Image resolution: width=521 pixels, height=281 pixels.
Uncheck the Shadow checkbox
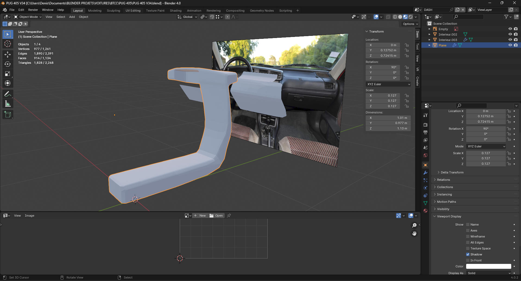tap(468, 254)
